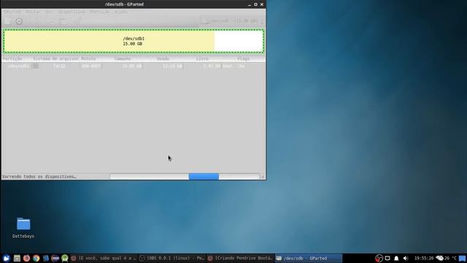Click the Flags column header
This screenshot has width=467, height=263.
tap(243, 58)
